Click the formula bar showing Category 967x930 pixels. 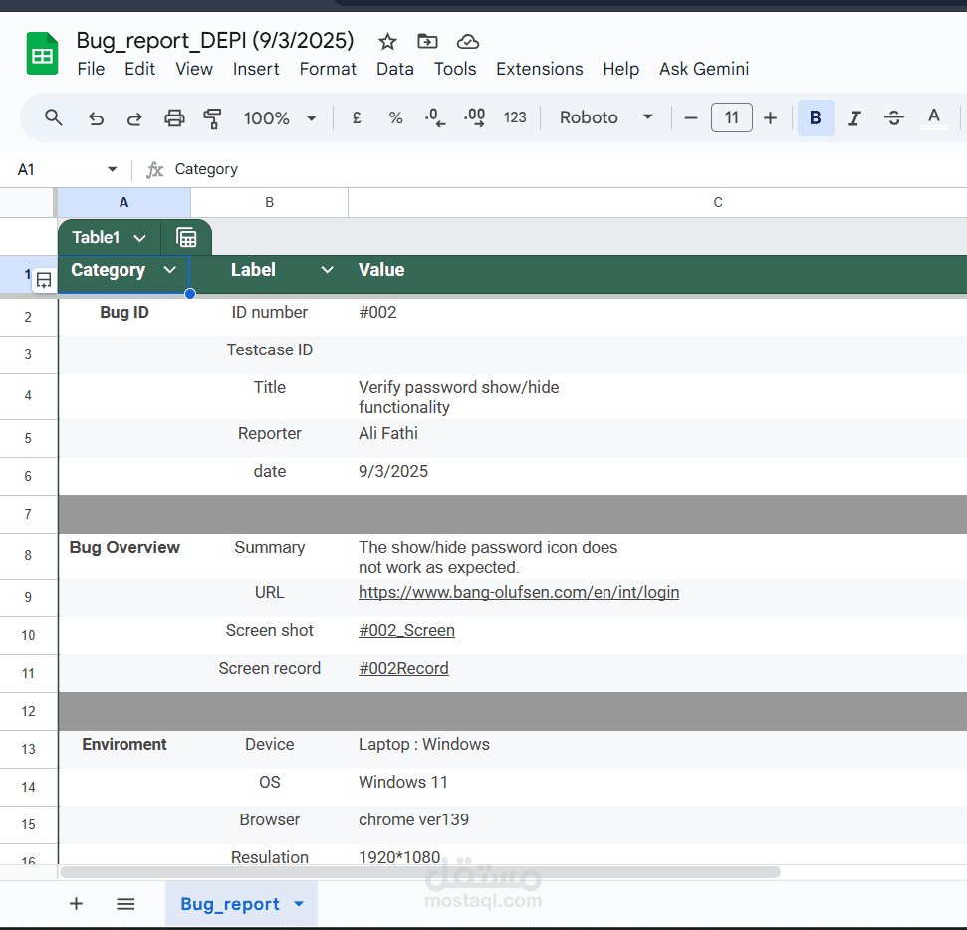[x=555, y=169]
